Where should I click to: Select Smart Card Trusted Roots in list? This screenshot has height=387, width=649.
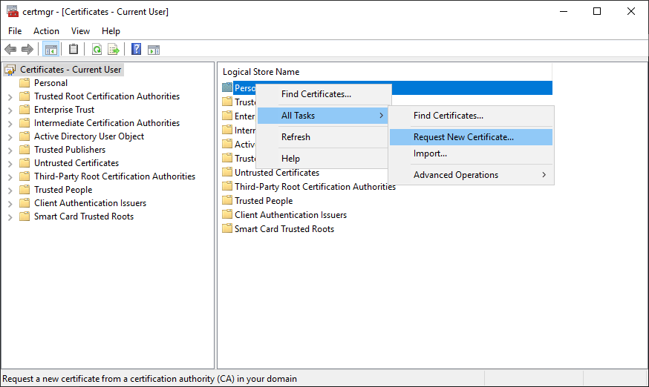click(x=284, y=229)
